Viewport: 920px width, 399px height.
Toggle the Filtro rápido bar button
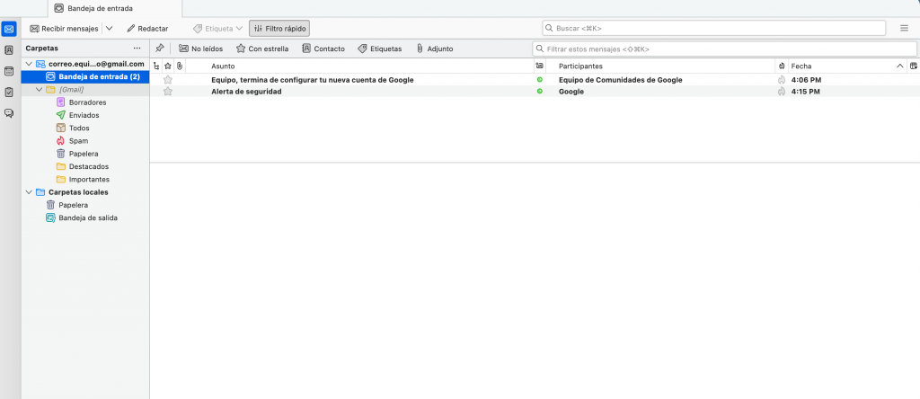(279, 28)
